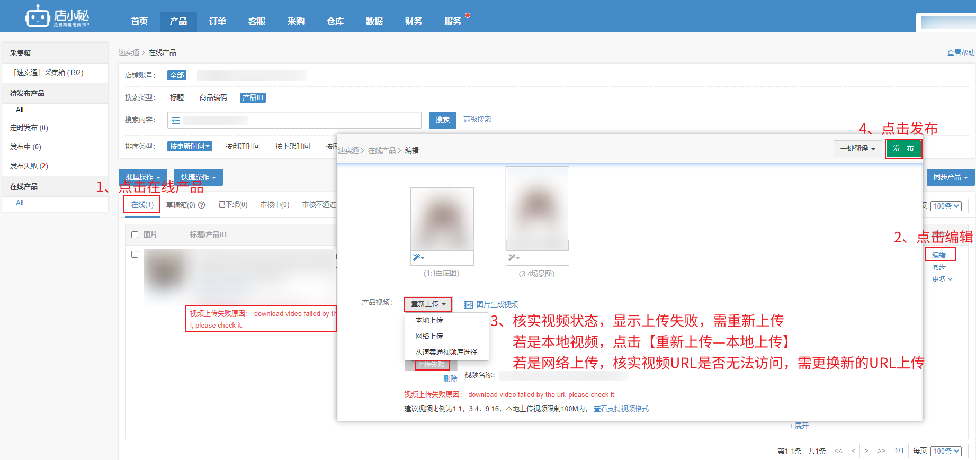Open 发布中 (0) in sidebar
976x460 pixels.
25,147
